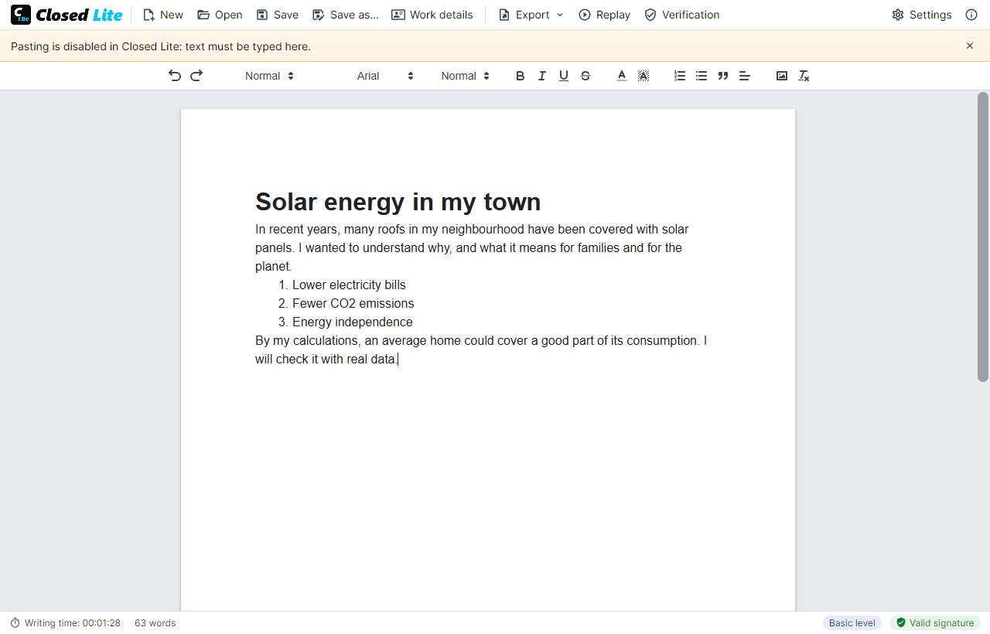Insert an image using the picture icon

click(x=782, y=76)
